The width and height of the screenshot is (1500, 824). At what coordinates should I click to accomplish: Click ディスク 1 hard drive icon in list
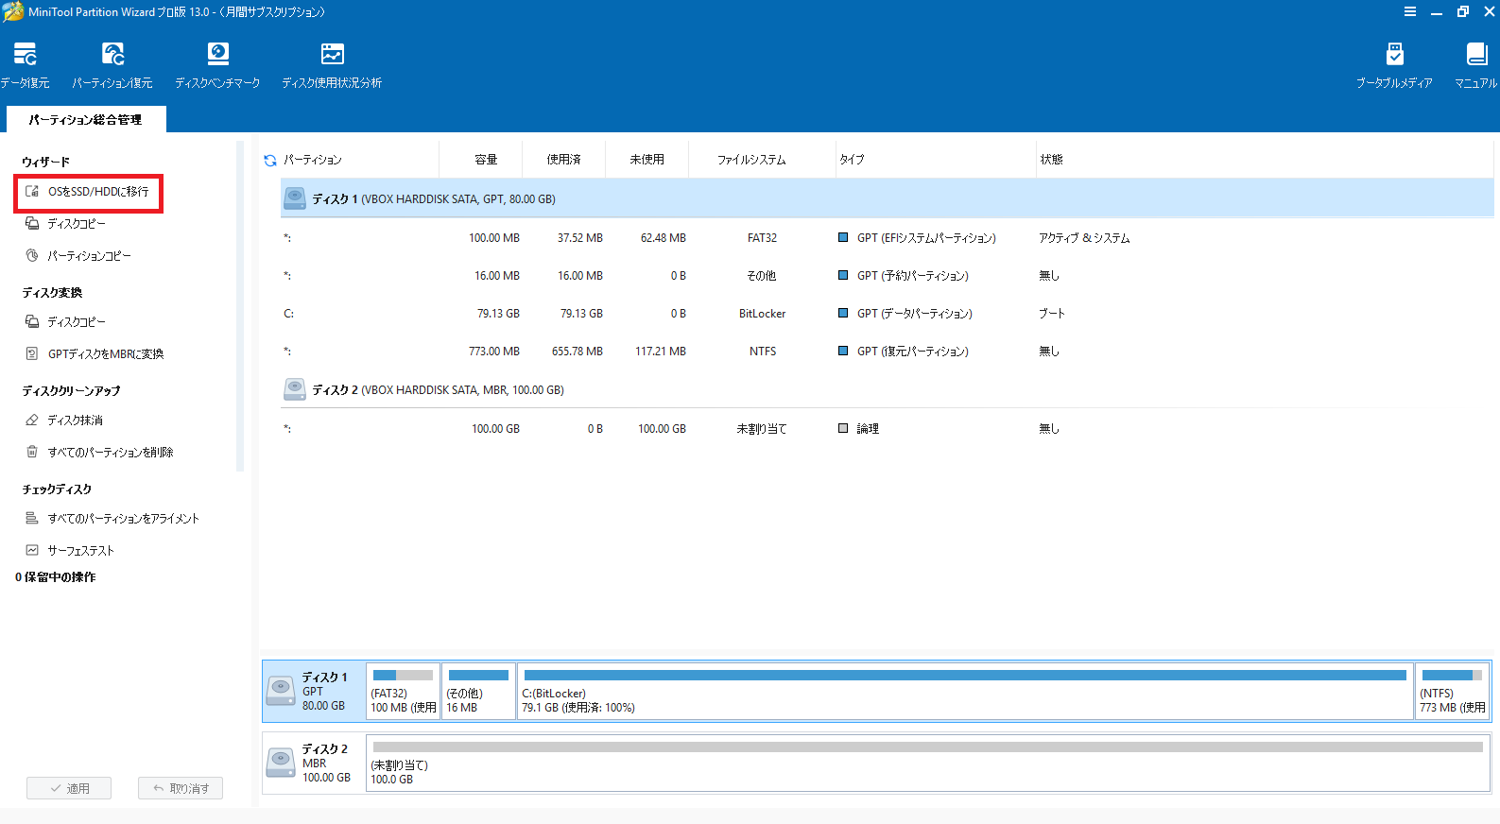pyautogui.click(x=295, y=198)
